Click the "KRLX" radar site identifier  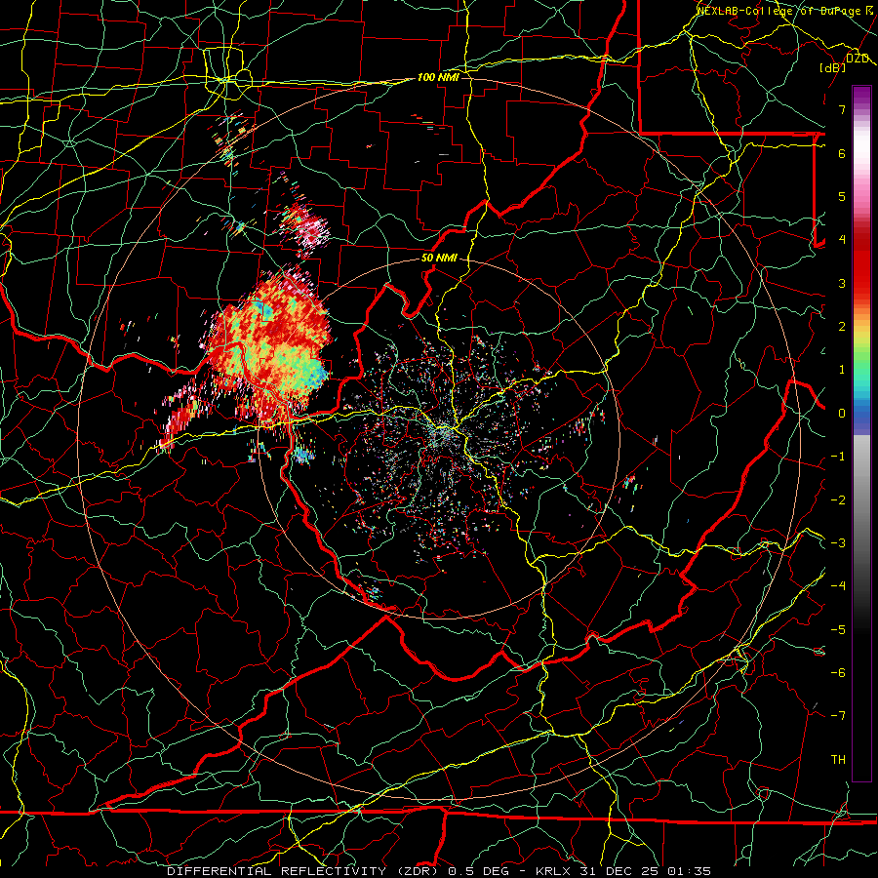click(x=553, y=871)
